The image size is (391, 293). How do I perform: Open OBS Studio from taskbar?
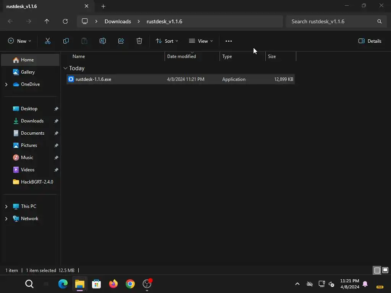point(147,284)
